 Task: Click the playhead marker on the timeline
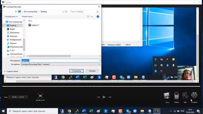(x=94, y=86)
